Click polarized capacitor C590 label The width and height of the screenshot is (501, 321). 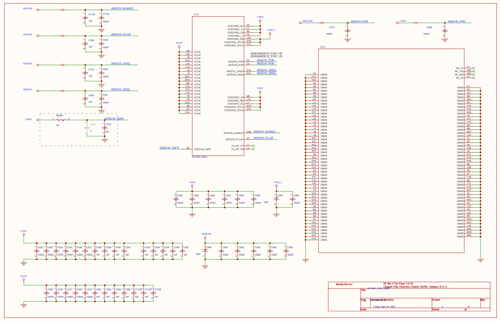click(x=208, y=247)
